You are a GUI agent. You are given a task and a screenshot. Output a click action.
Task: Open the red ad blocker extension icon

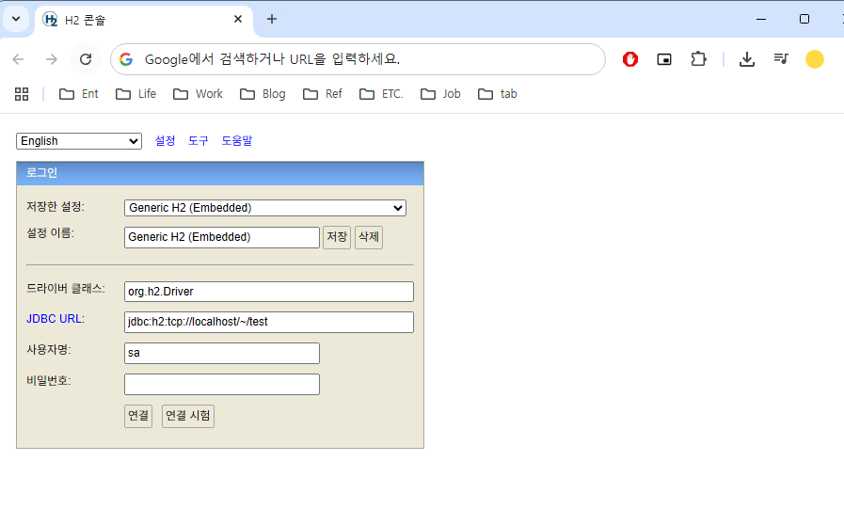click(x=630, y=59)
